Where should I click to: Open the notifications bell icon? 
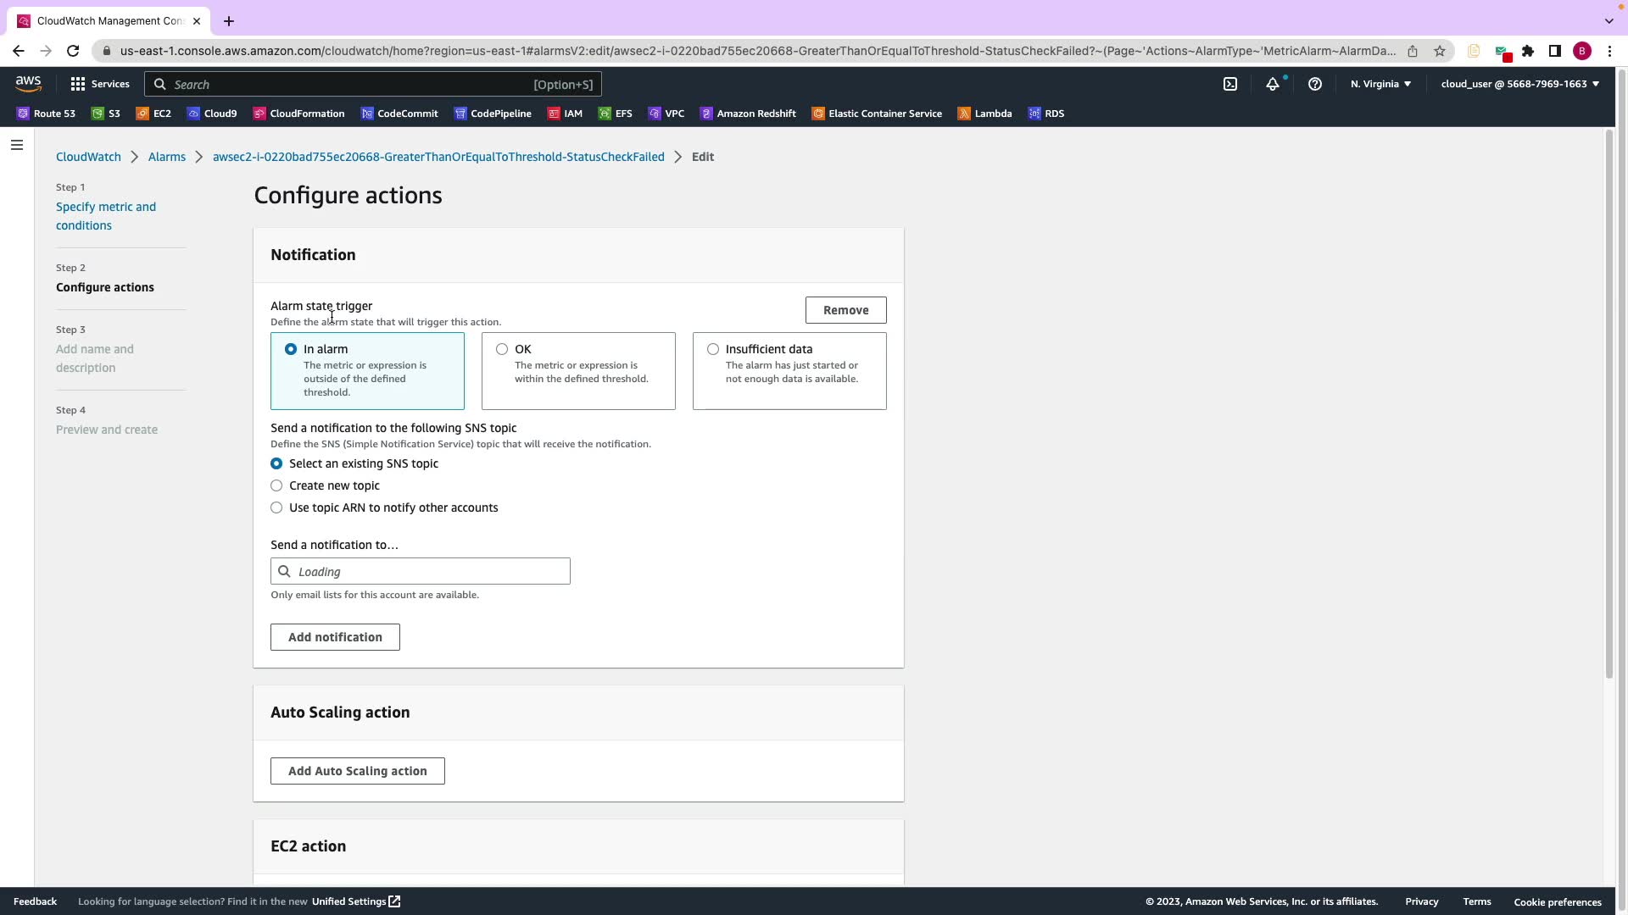pyautogui.click(x=1272, y=84)
